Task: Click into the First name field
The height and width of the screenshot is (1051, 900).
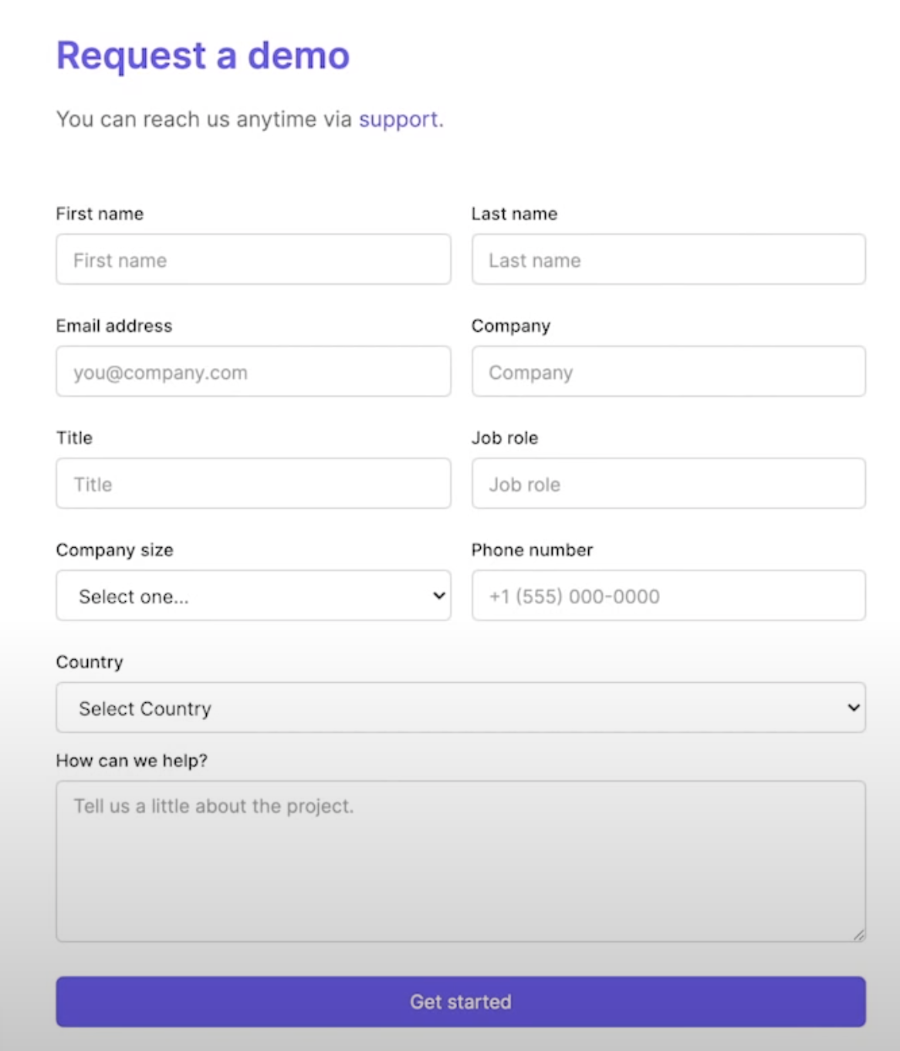Action: coord(253,259)
